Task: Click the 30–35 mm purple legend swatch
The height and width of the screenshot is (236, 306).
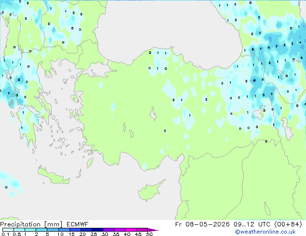Action: (x=108, y=230)
